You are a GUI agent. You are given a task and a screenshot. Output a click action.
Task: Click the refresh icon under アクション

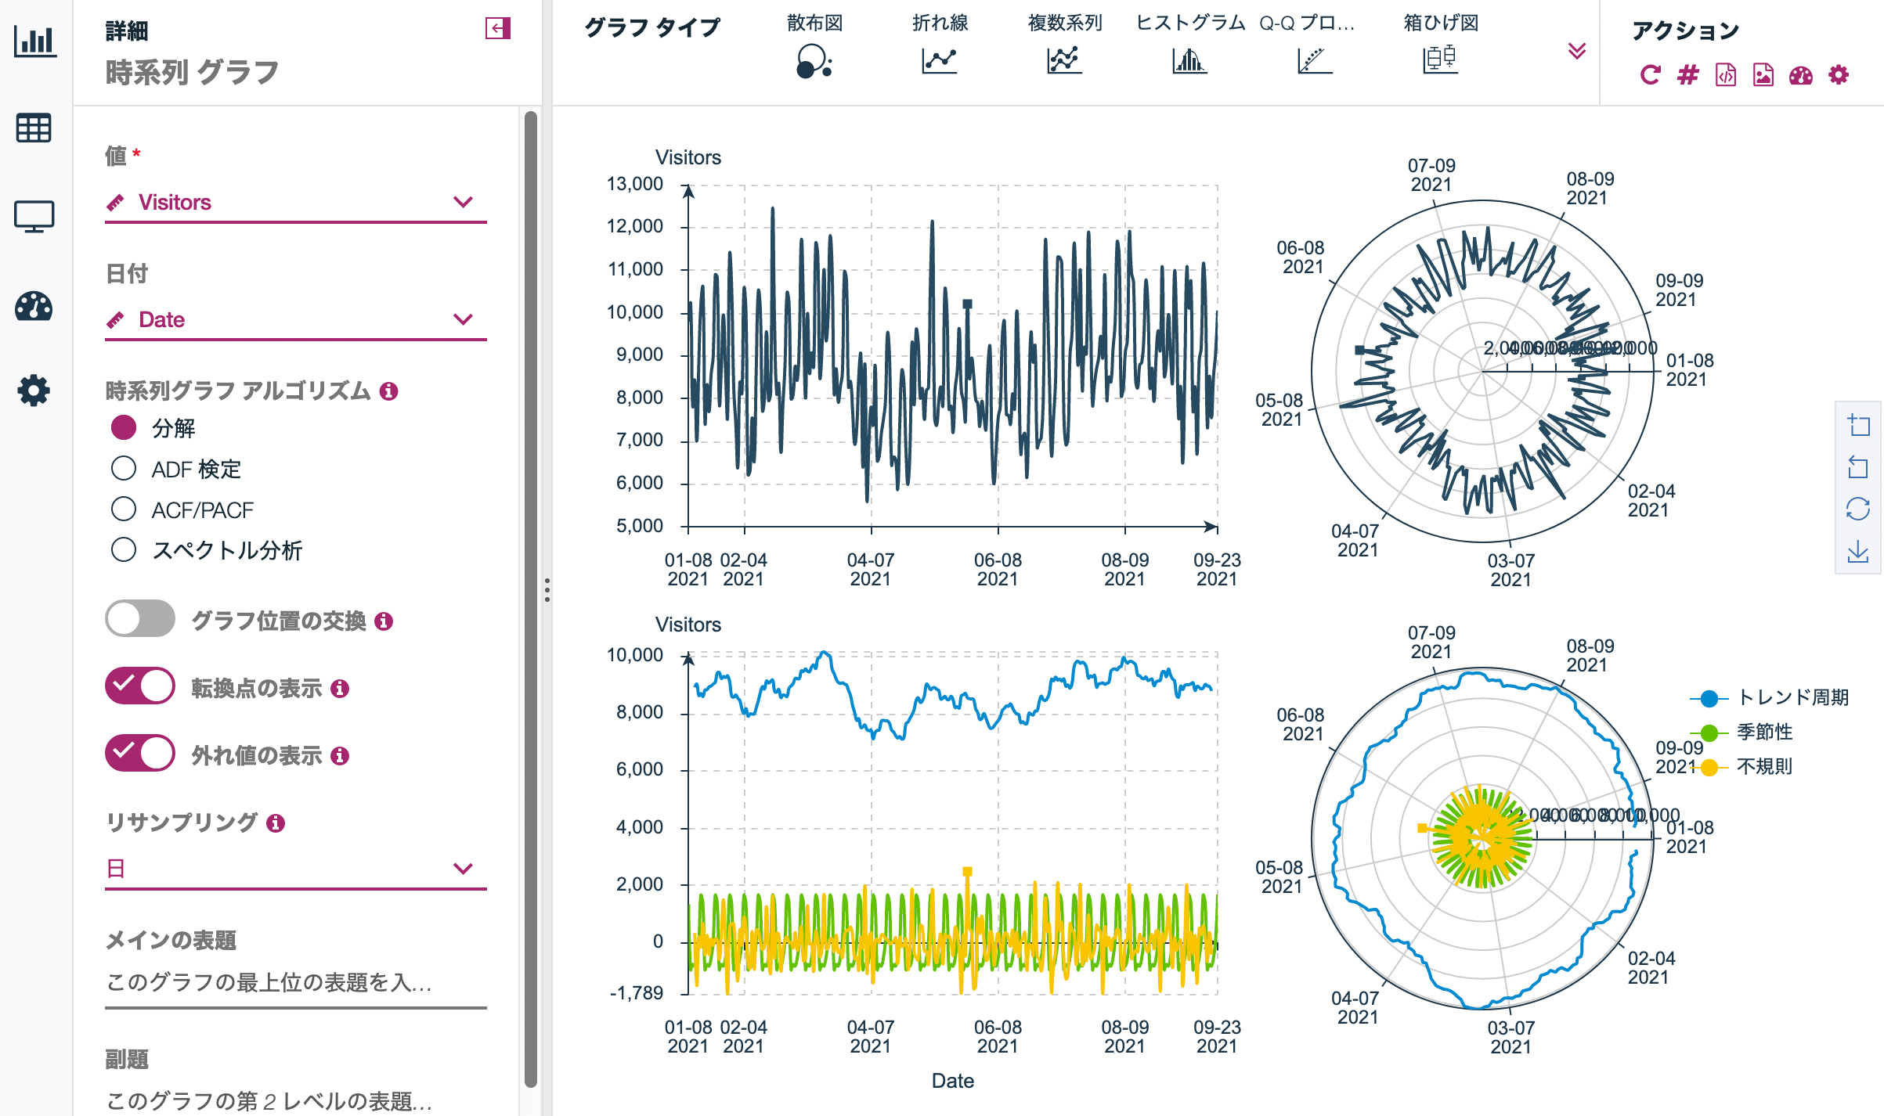click(1650, 75)
